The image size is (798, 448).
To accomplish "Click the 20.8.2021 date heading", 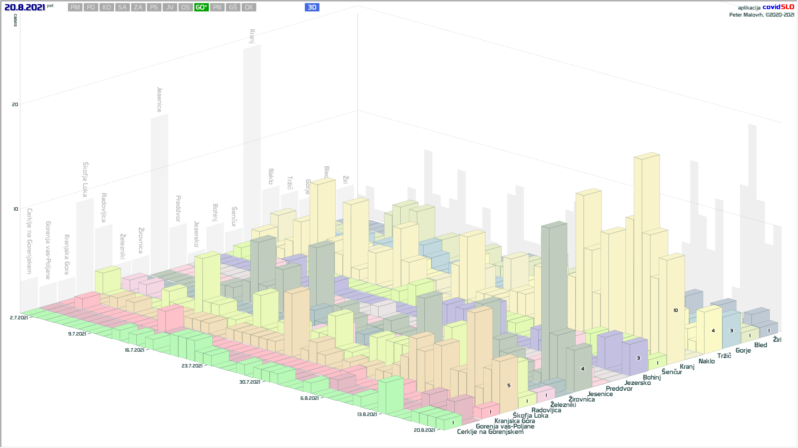I will click(x=25, y=7).
